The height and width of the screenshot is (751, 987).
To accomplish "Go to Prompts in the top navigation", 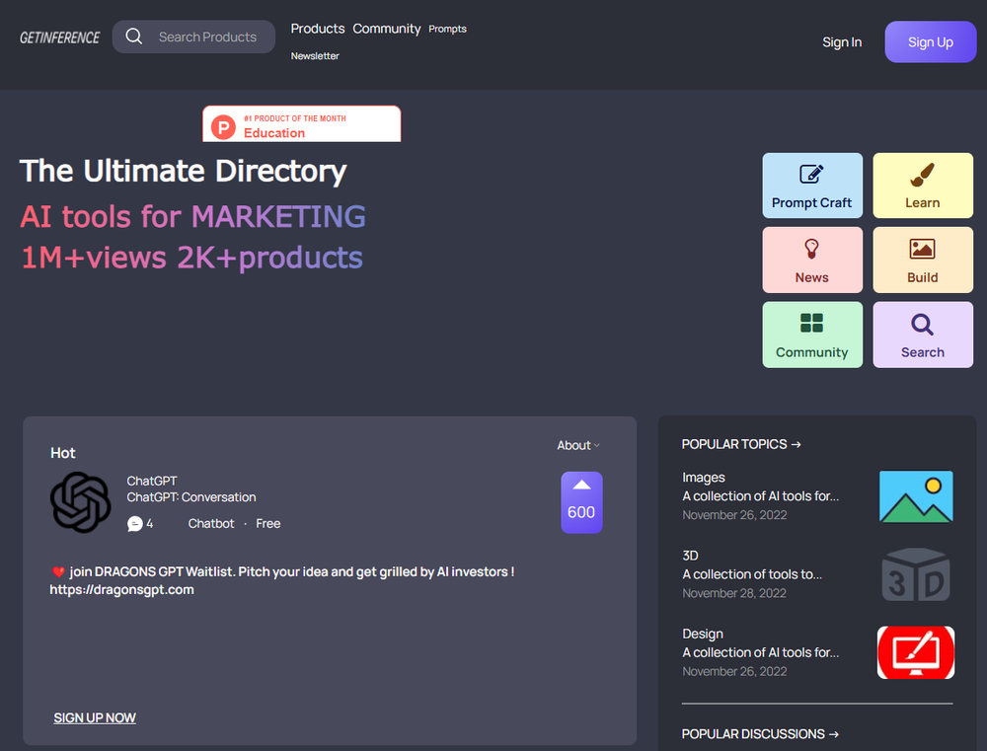I will click(x=447, y=29).
